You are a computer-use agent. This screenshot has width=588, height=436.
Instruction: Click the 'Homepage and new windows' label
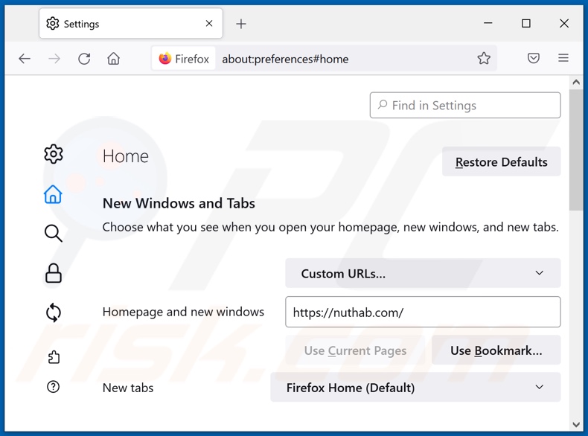tap(183, 312)
